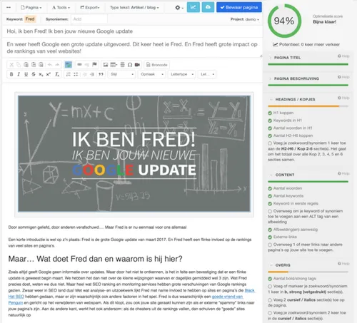Open the Opmaak dropdown

151,74
